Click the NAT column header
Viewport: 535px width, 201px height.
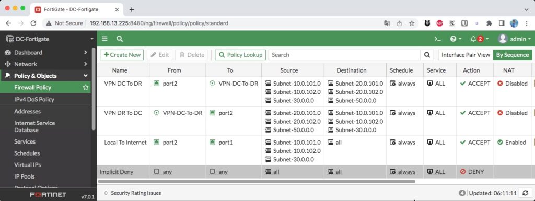pyautogui.click(x=509, y=70)
